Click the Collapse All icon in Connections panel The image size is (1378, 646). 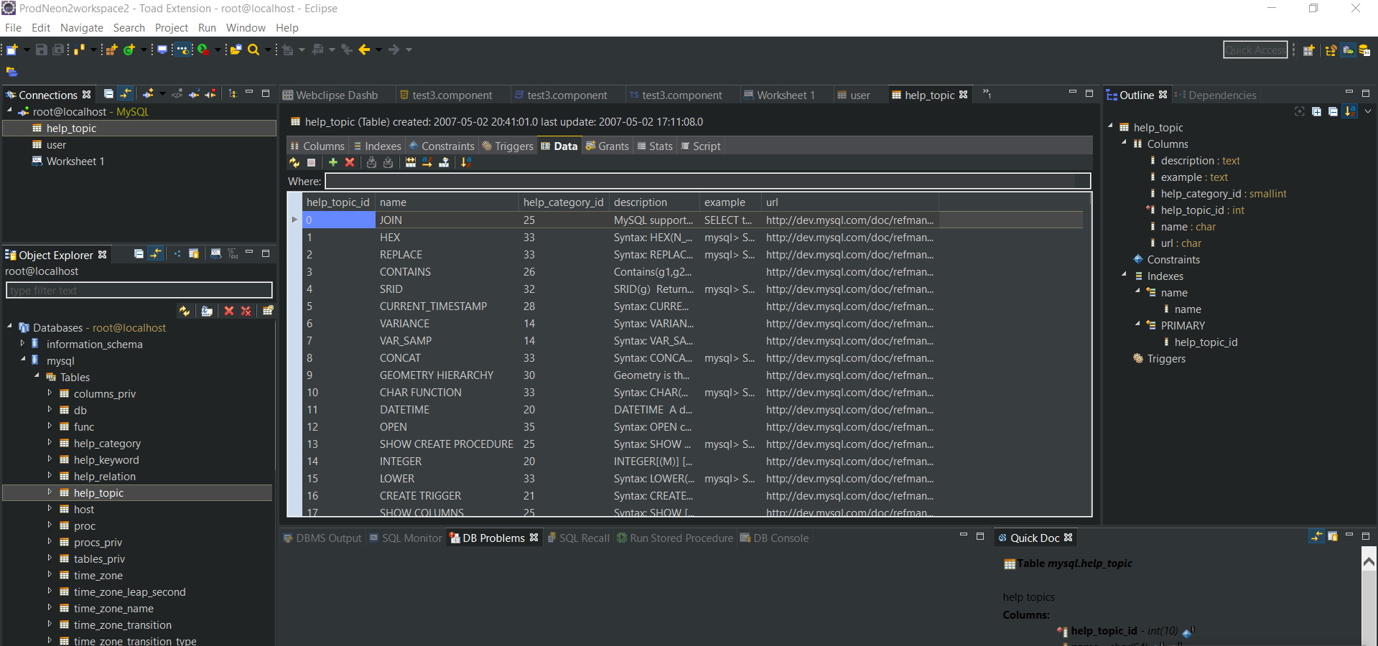point(108,94)
